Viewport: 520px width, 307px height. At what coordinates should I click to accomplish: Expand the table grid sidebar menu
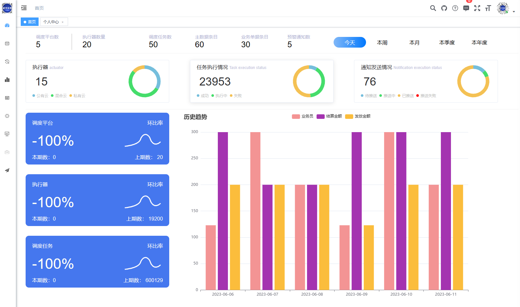click(x=7, y=98)
